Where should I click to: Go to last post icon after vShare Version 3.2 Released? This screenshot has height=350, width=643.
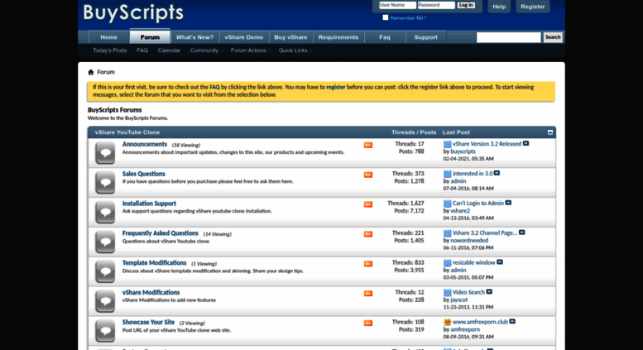tap(525, 143)
